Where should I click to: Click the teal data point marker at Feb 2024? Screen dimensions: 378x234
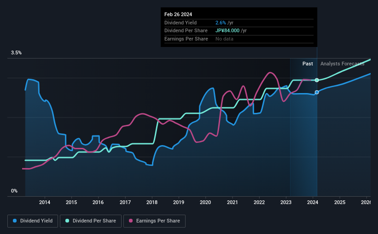(x=317, y=80)
